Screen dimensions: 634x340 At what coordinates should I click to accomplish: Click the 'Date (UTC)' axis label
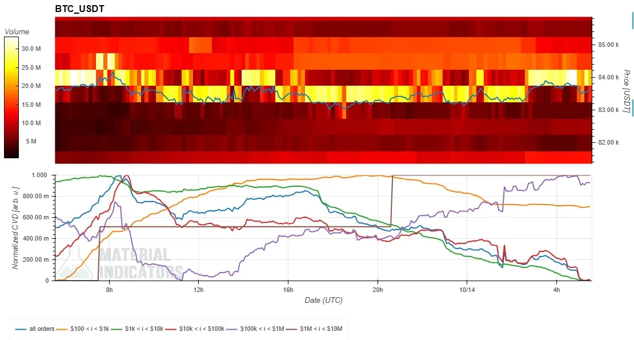323,301
